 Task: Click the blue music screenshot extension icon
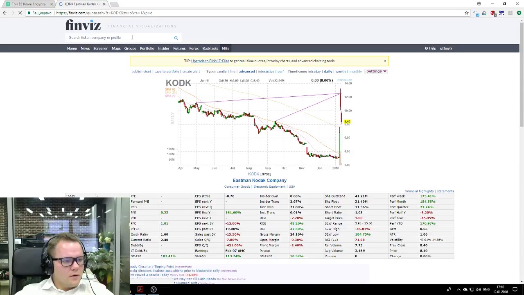click(x=501, y=13)
